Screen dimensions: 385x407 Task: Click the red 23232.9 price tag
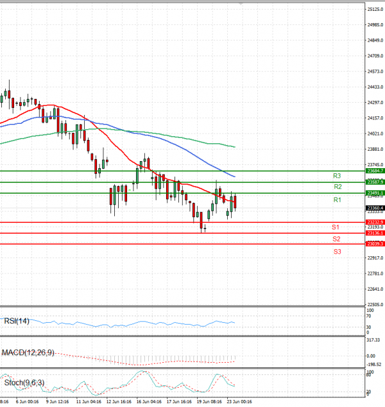[375, 222]
